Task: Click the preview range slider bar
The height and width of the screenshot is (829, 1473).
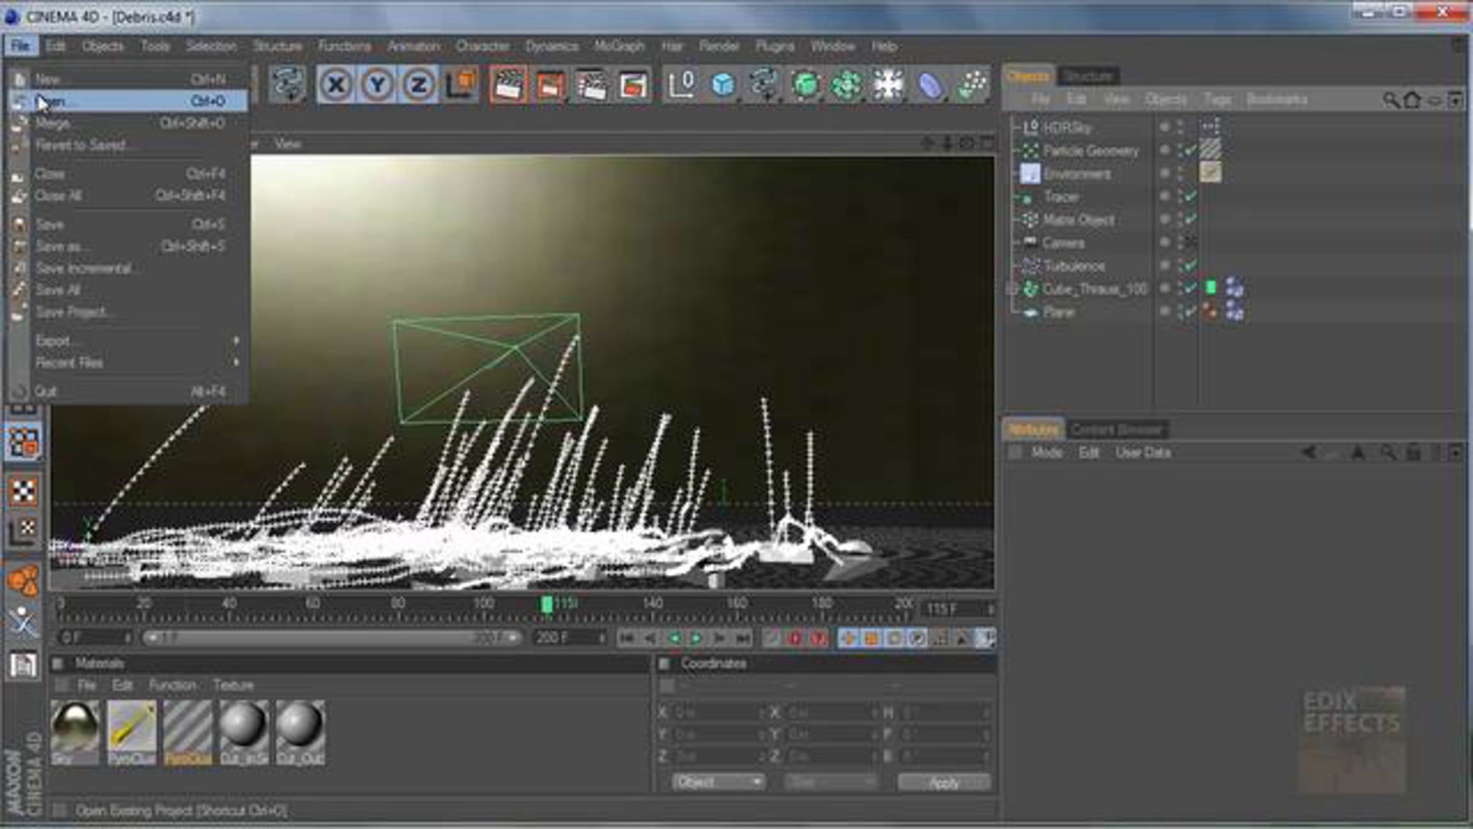Action: click(x=331, y=639)
